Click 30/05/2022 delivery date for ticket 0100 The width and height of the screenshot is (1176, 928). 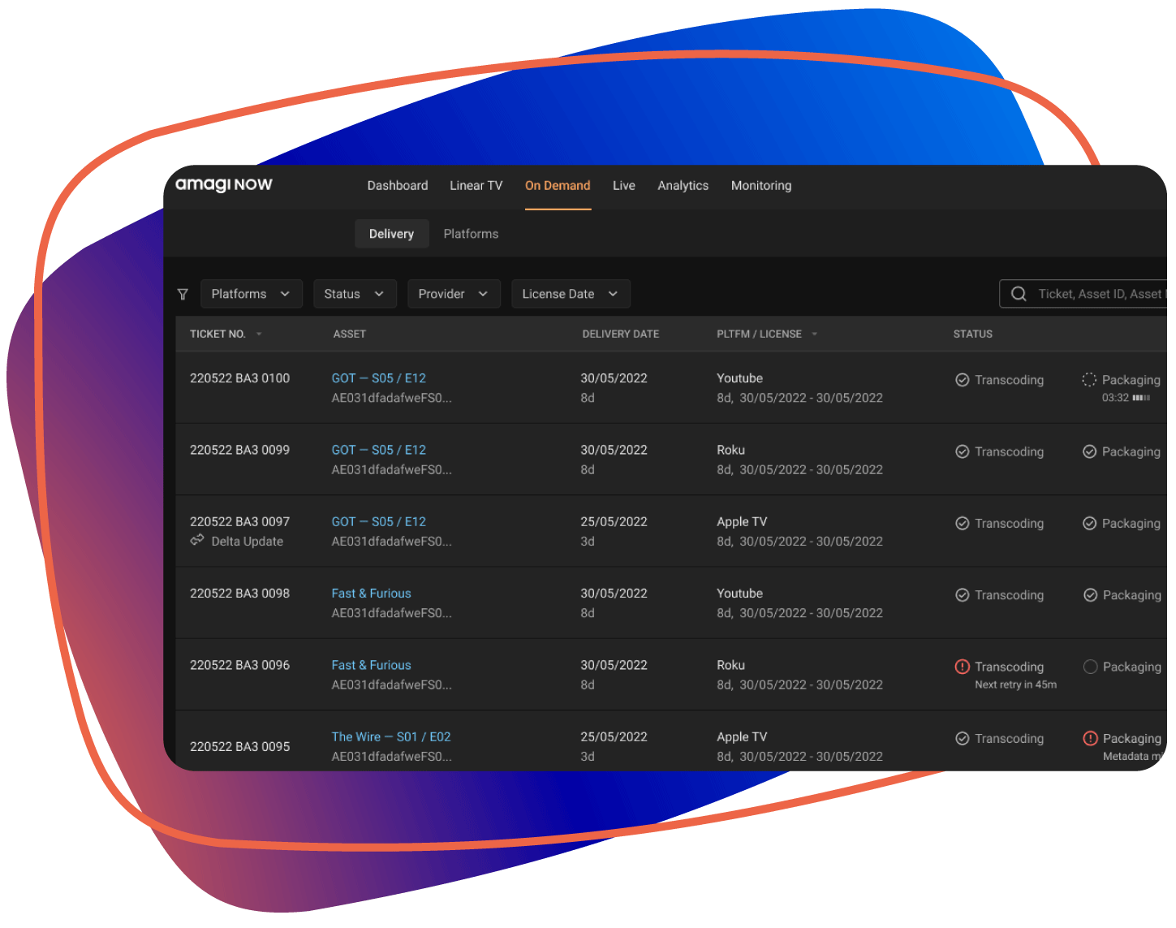point(614,378)
